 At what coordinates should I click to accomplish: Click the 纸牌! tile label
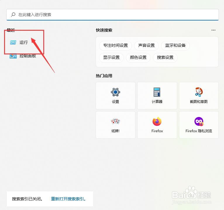click(x=116, y=131)
